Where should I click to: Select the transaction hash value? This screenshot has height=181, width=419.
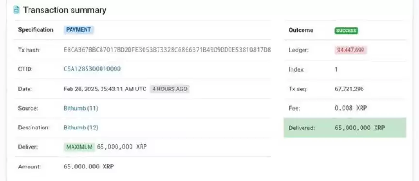[x=167, y=50]
